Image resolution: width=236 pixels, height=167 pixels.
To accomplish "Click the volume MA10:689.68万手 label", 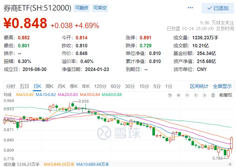I will tap(93, 164).
